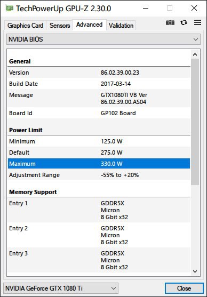Open the hamburger menu icon
Screen dimensions: 207x297
(197, 22)
